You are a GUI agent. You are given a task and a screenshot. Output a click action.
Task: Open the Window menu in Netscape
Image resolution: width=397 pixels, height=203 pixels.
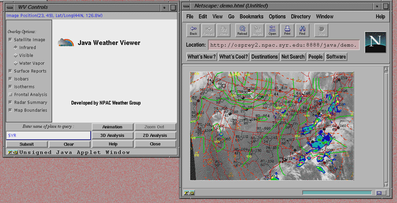[x=325, y=17]
